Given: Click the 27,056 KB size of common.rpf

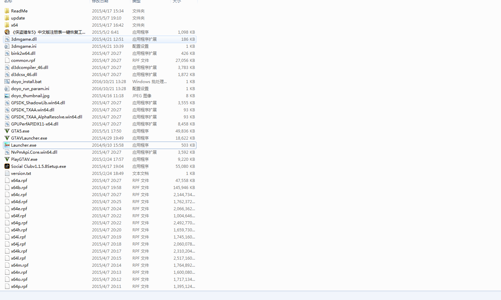Looking at the screenshot, I should [185, 60].
